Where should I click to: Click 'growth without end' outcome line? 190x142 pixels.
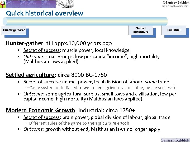[92, 129]
